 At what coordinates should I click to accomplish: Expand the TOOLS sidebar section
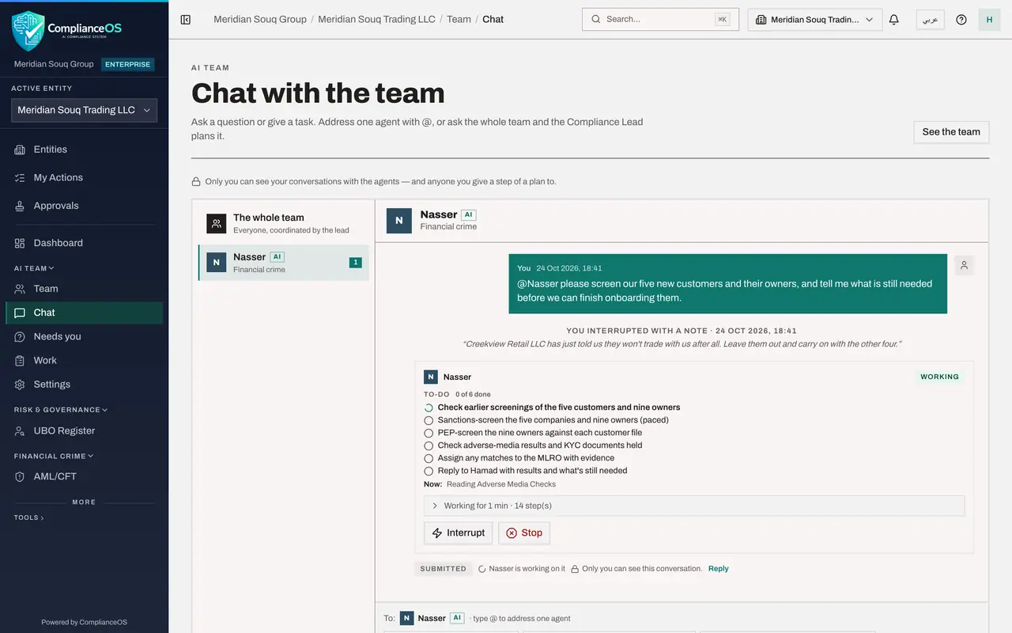pyautogui.click(x=29, y=517)
